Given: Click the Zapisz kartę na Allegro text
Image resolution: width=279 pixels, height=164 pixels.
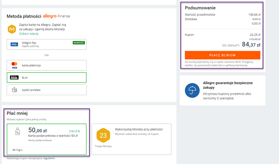Looking at the screenshot, I should coord(42,27).
